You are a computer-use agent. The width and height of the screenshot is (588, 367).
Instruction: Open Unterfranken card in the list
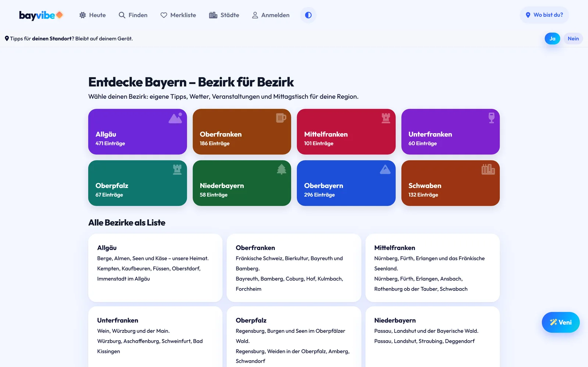[x=155, y=337]
